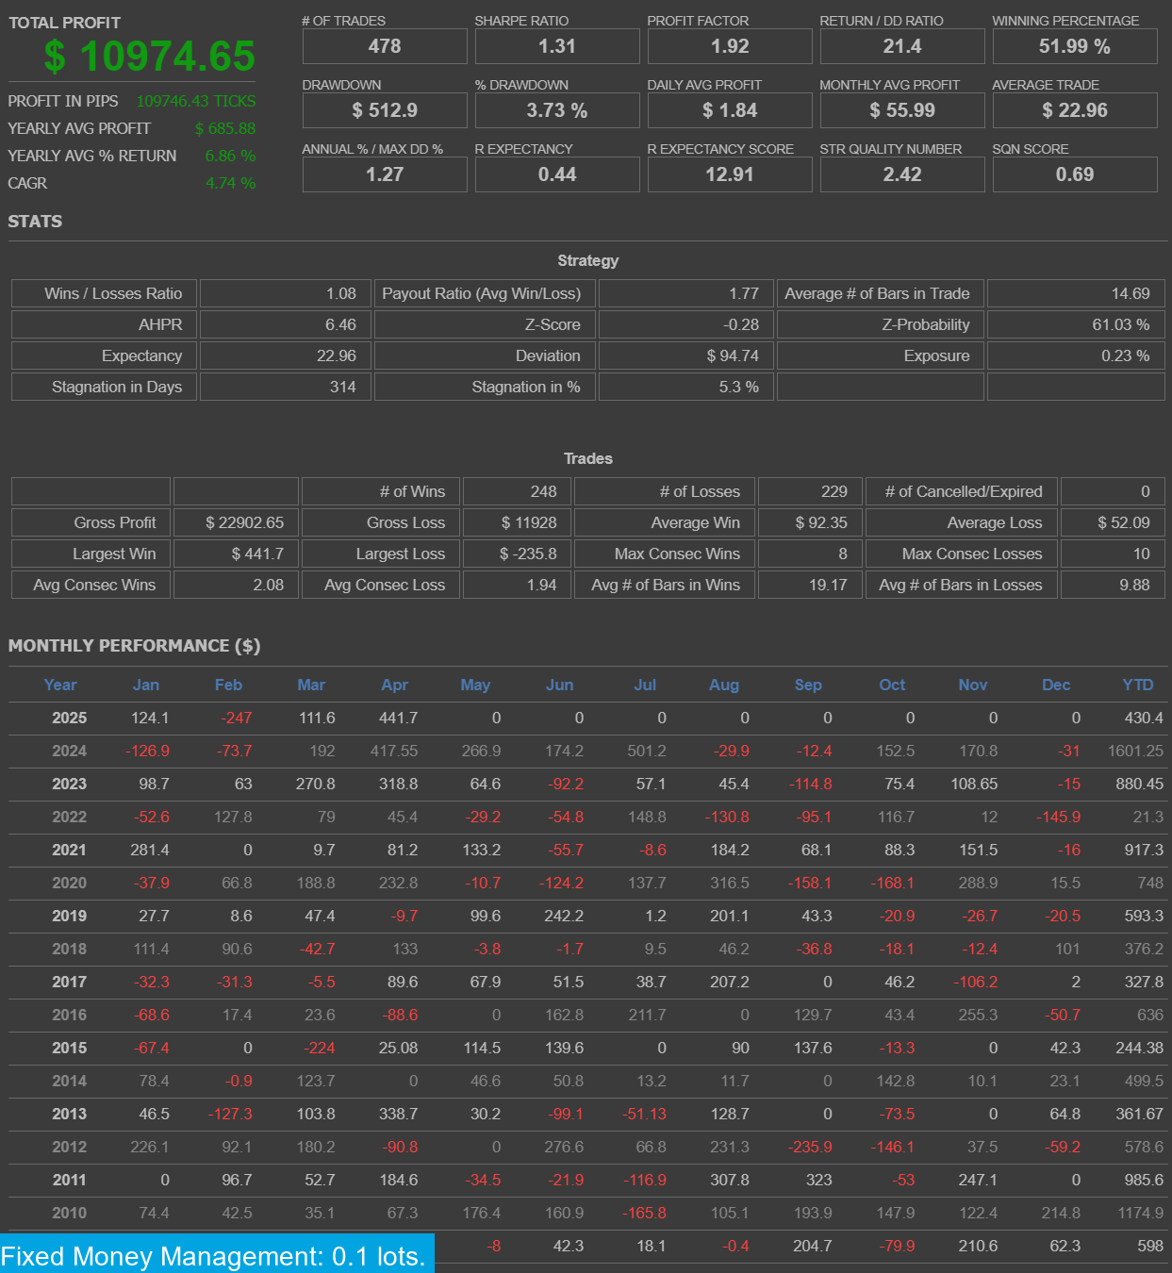Select the Payout Ratio (Avg Win/Loss) cell
Image resolution: width=1172 pixels, height=1273 pixels.
[x=485, y=293]
